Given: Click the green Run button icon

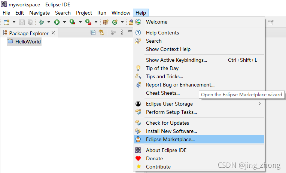Looking at the screenshot, I should pyautogui.click(x=57, y=22).
